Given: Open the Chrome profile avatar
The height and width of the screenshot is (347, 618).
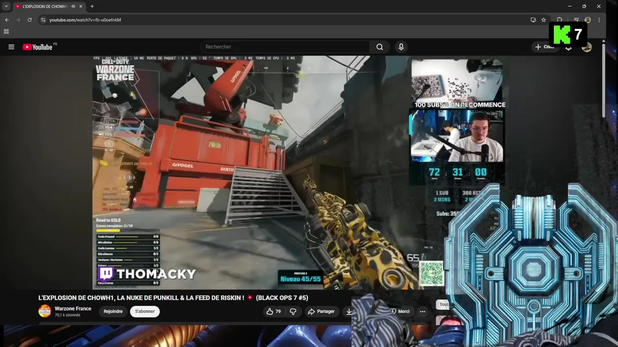Looking at the screenshot, I should coord(588,20).
